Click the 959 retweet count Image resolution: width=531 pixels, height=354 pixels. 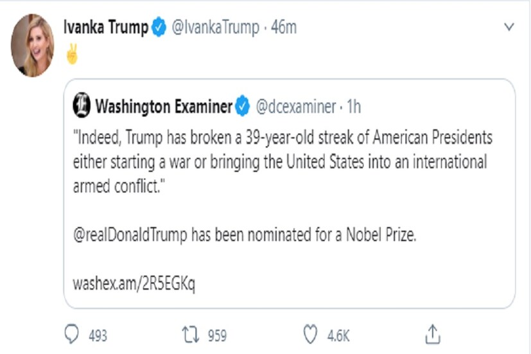[217, 335]
